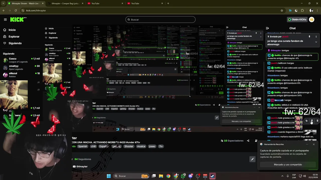Click Marcado y uso compartido button
Viewport: 321px width, 180px height.
[x=288, y=164]
